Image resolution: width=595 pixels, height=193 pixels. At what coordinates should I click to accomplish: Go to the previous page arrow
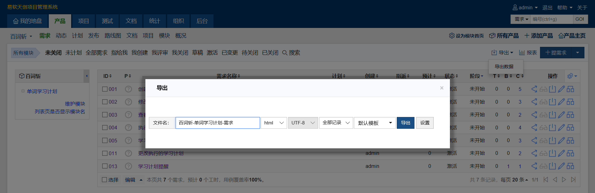pyautogui.click(x=555, y=180)
